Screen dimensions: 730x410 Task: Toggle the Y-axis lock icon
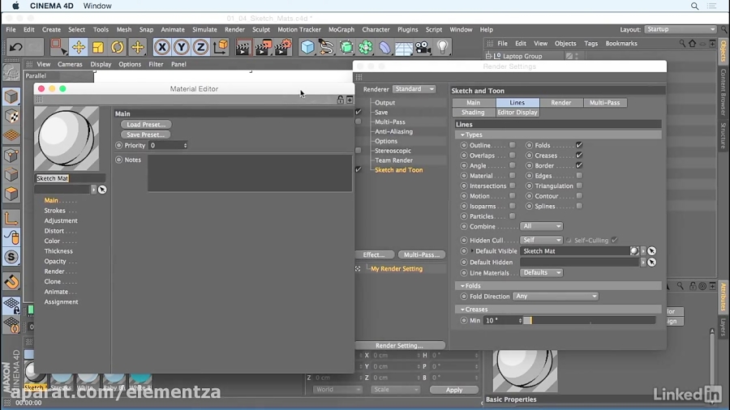[x=182, y=48]
